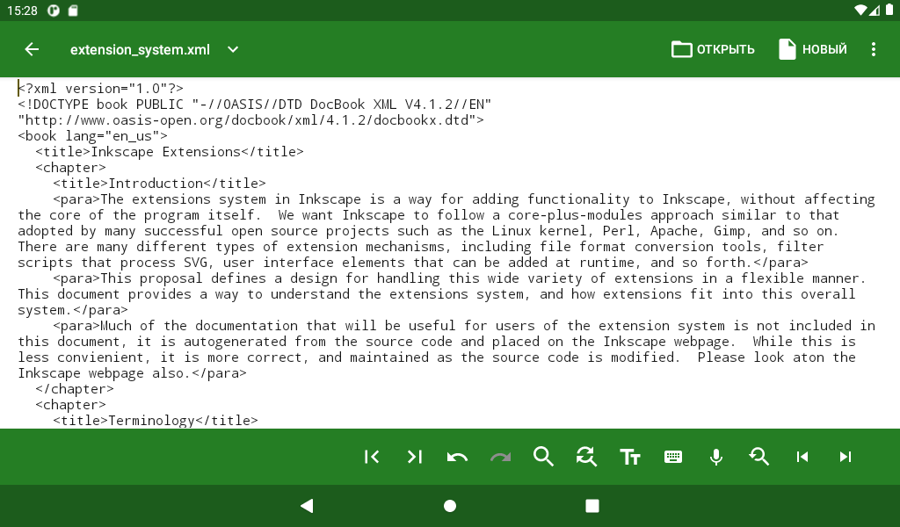Click the line starting 'scripts that process SVG'

point(413,263)
